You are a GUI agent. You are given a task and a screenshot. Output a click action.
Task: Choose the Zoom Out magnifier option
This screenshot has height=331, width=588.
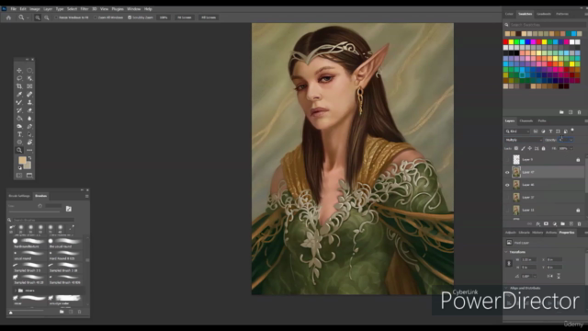(47, 17)
